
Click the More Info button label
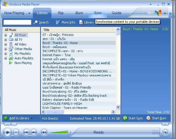(69, 22)
